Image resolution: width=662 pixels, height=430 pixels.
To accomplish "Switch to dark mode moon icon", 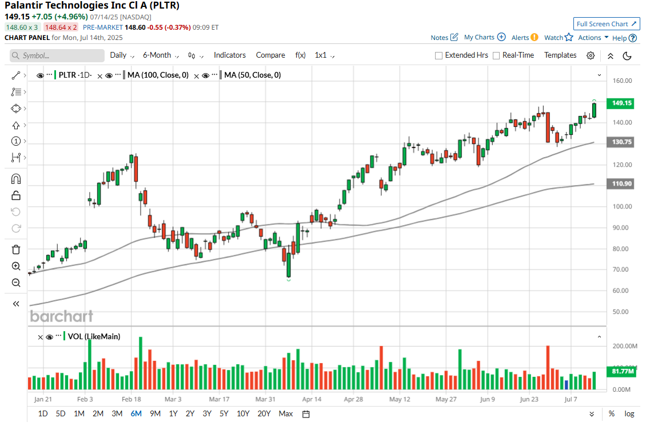I will [x=627, y=55].
